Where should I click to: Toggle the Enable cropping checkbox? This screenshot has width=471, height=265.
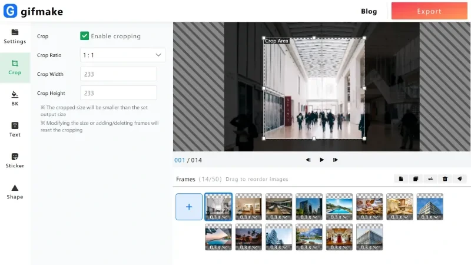tap(84, 36)
